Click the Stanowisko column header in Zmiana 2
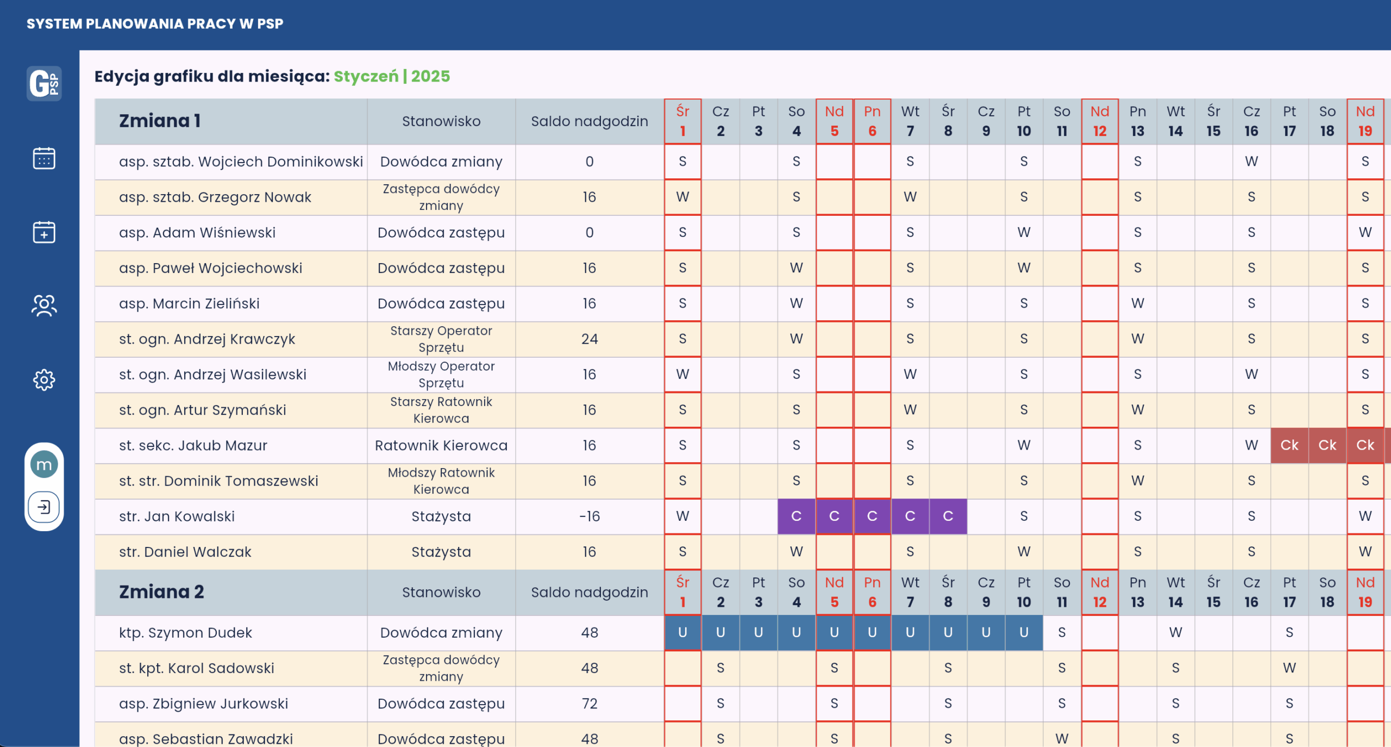 tap(441, 592)
